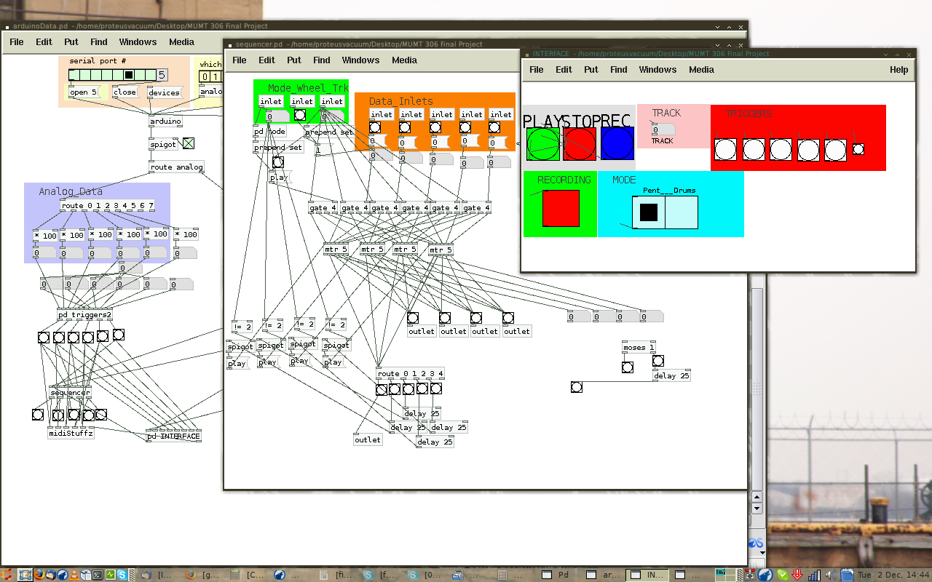The width and height of the screenshot is (932, 582).
Task: Toggle the checkbox next to spigot object
Action: [189, 143]
